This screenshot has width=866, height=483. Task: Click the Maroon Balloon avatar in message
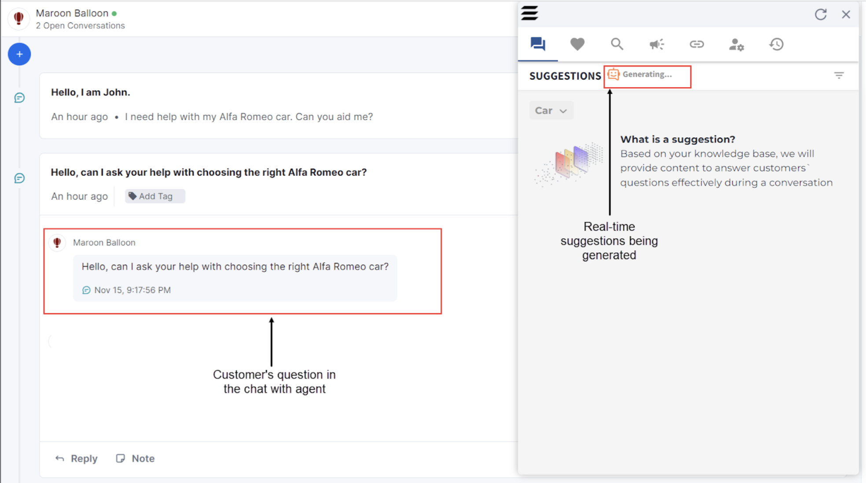[57, 242]
